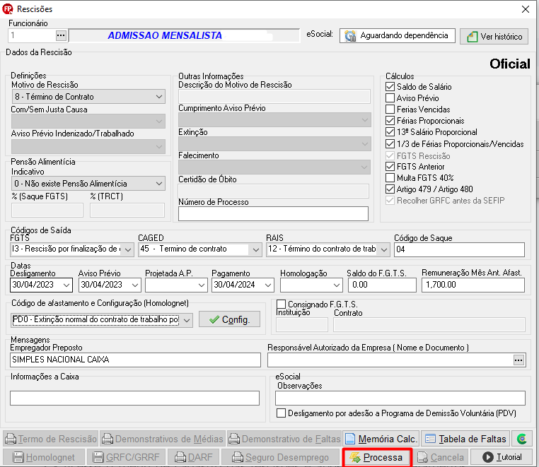539x467 pixels.
Task: Open Pagamento date picker
Action: 268,285
